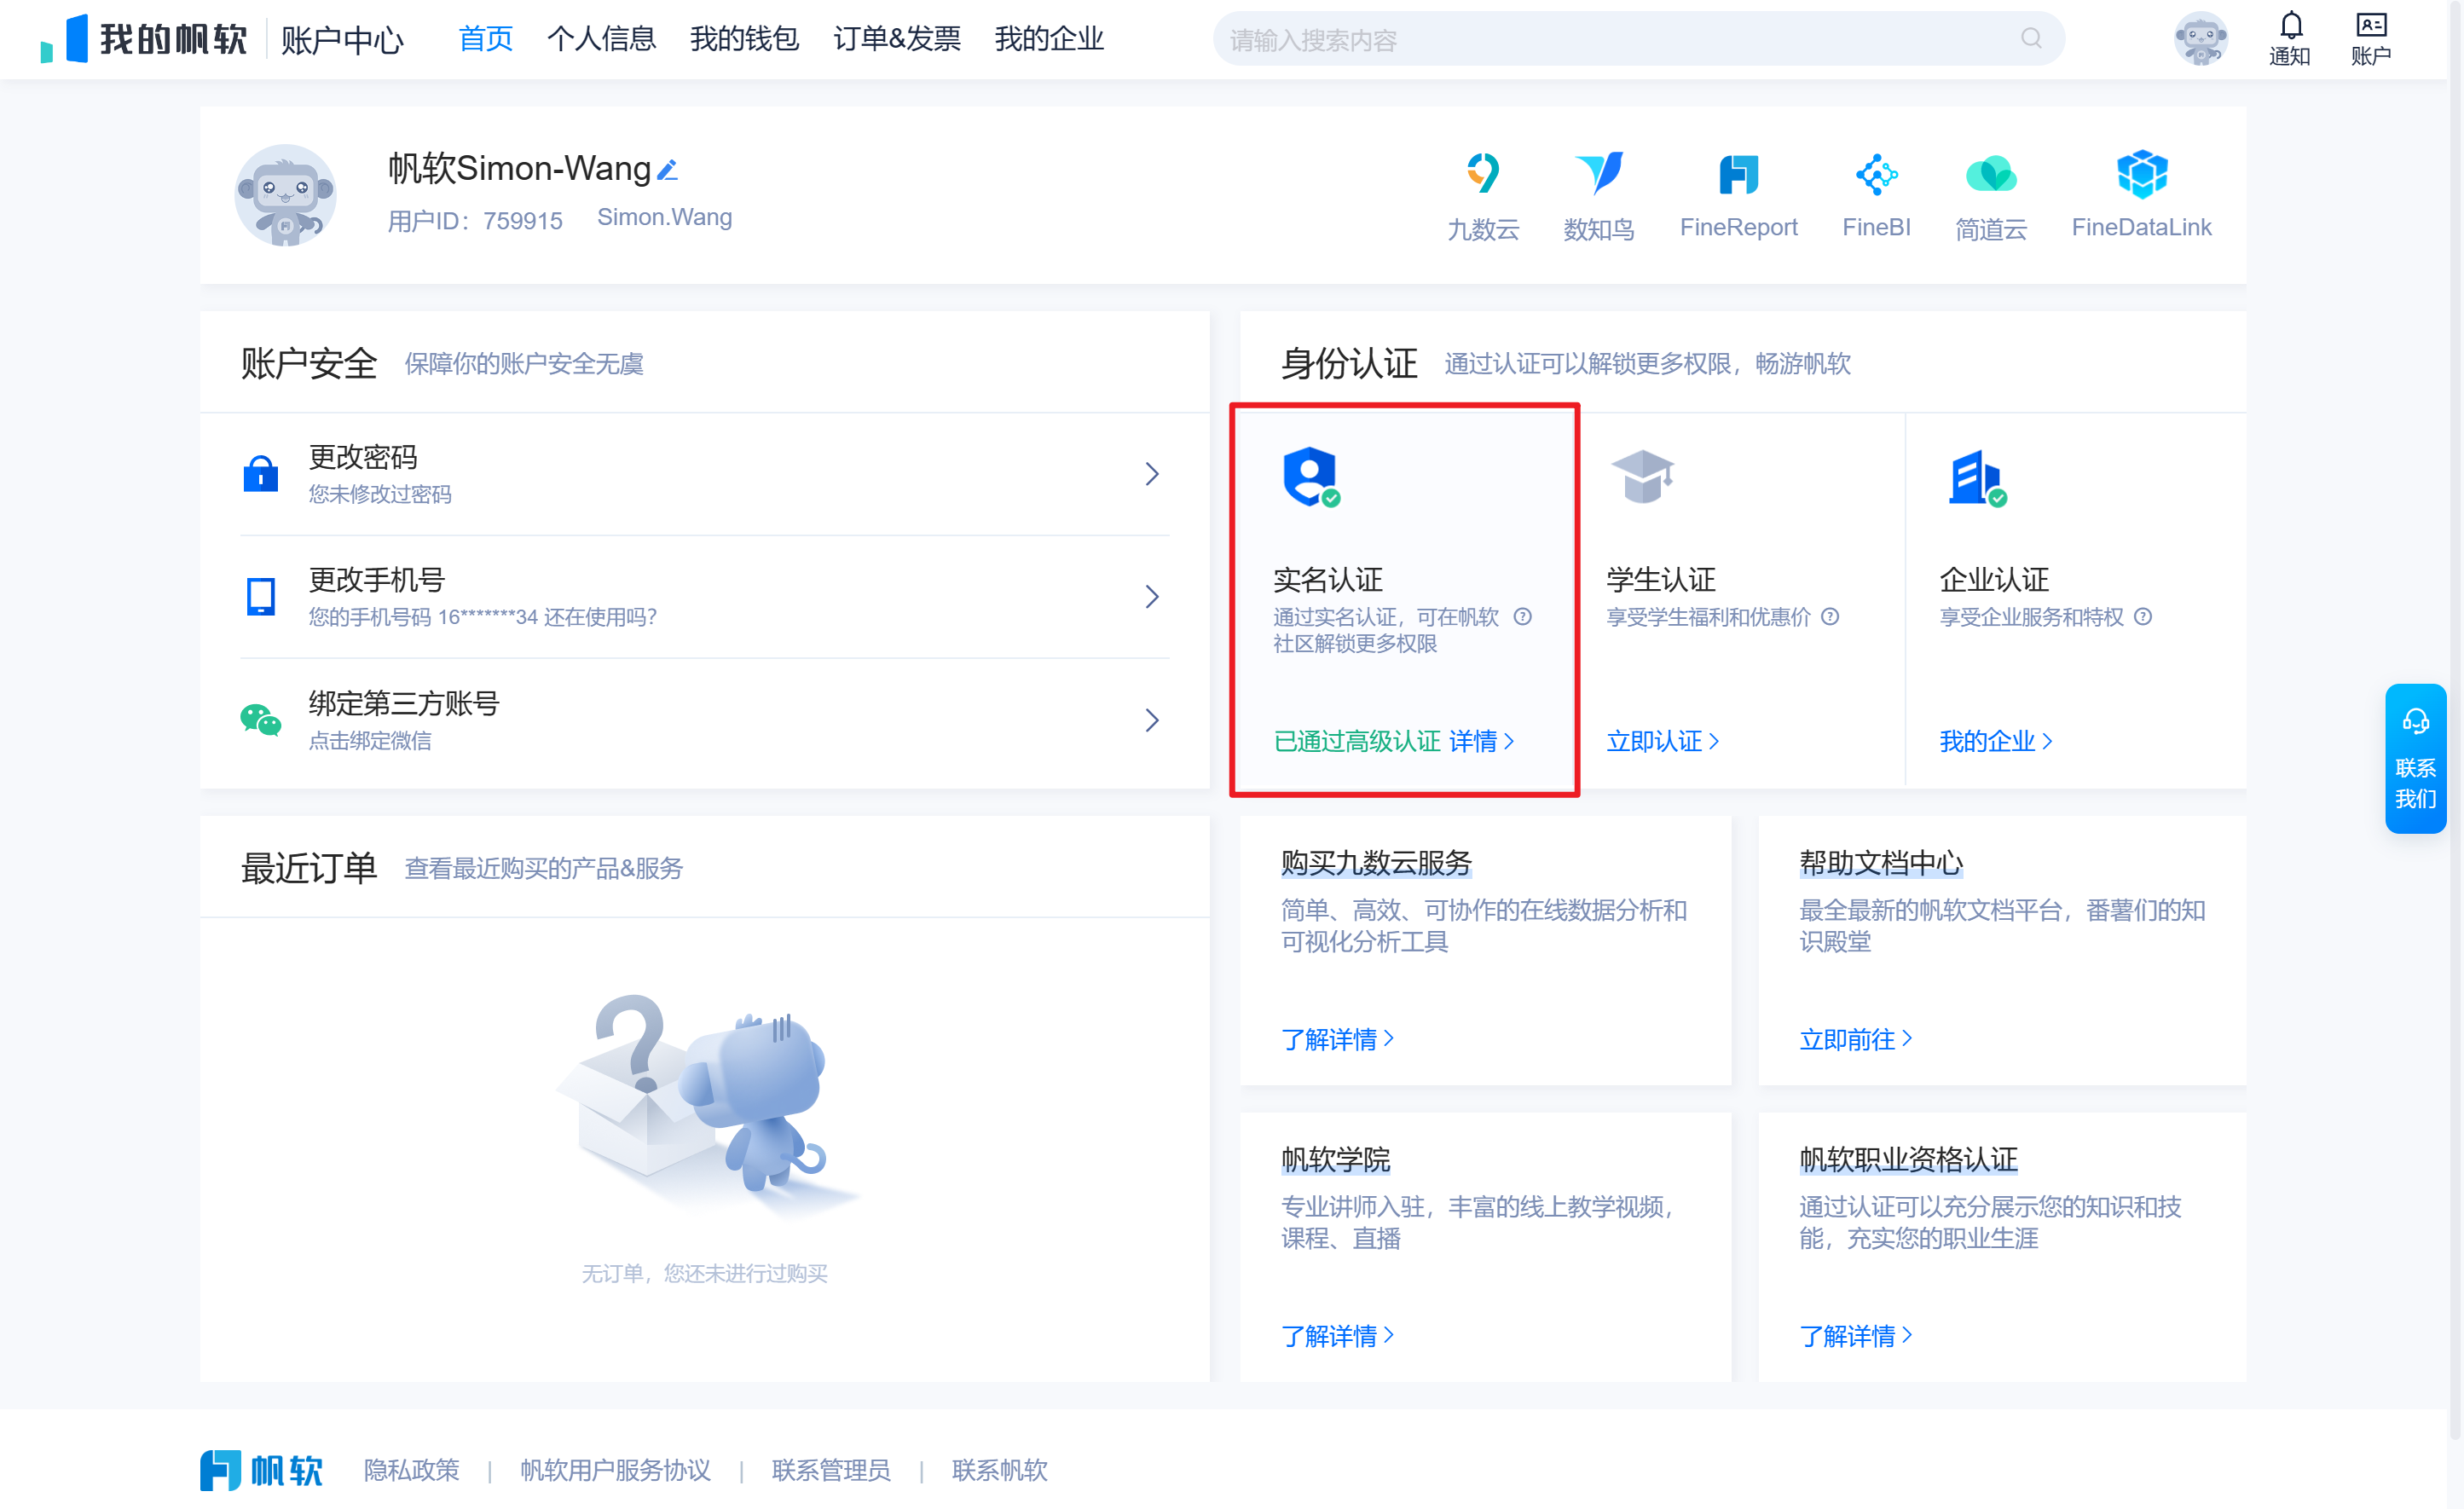The image size is (2464, 1509).
Task: Open the 九数云 product icon
Action: 1482,175
